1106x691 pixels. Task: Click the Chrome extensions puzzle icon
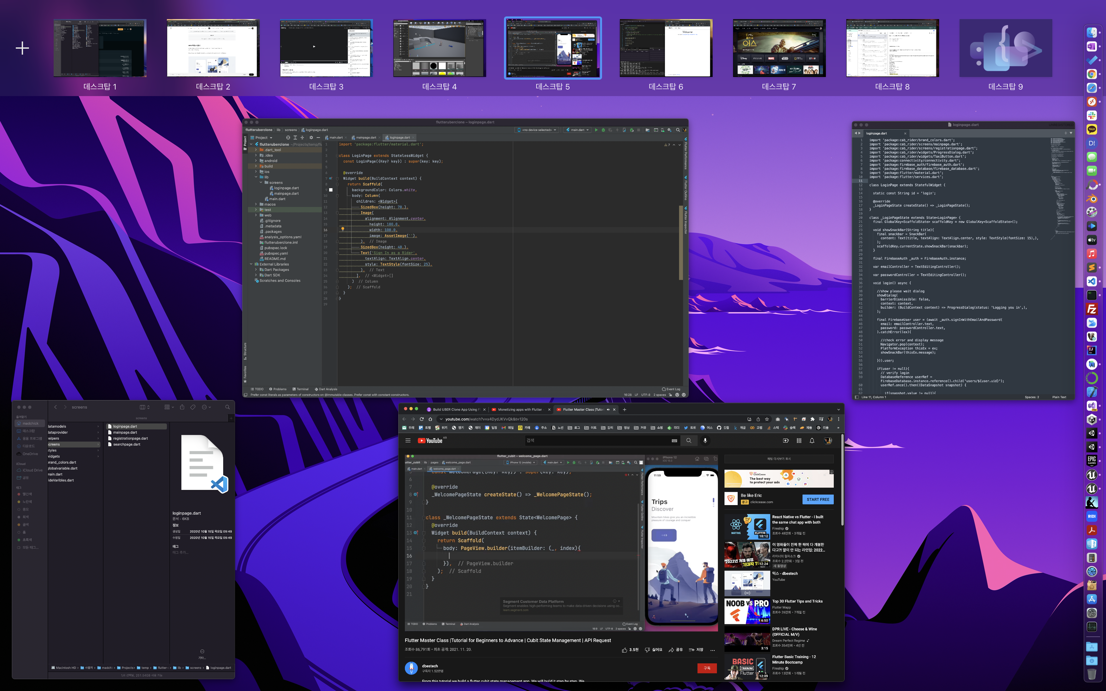click(x=812, y=419)
